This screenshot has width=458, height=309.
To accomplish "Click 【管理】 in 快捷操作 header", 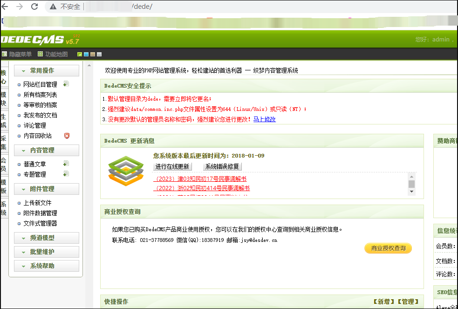I will coord(408,302).
